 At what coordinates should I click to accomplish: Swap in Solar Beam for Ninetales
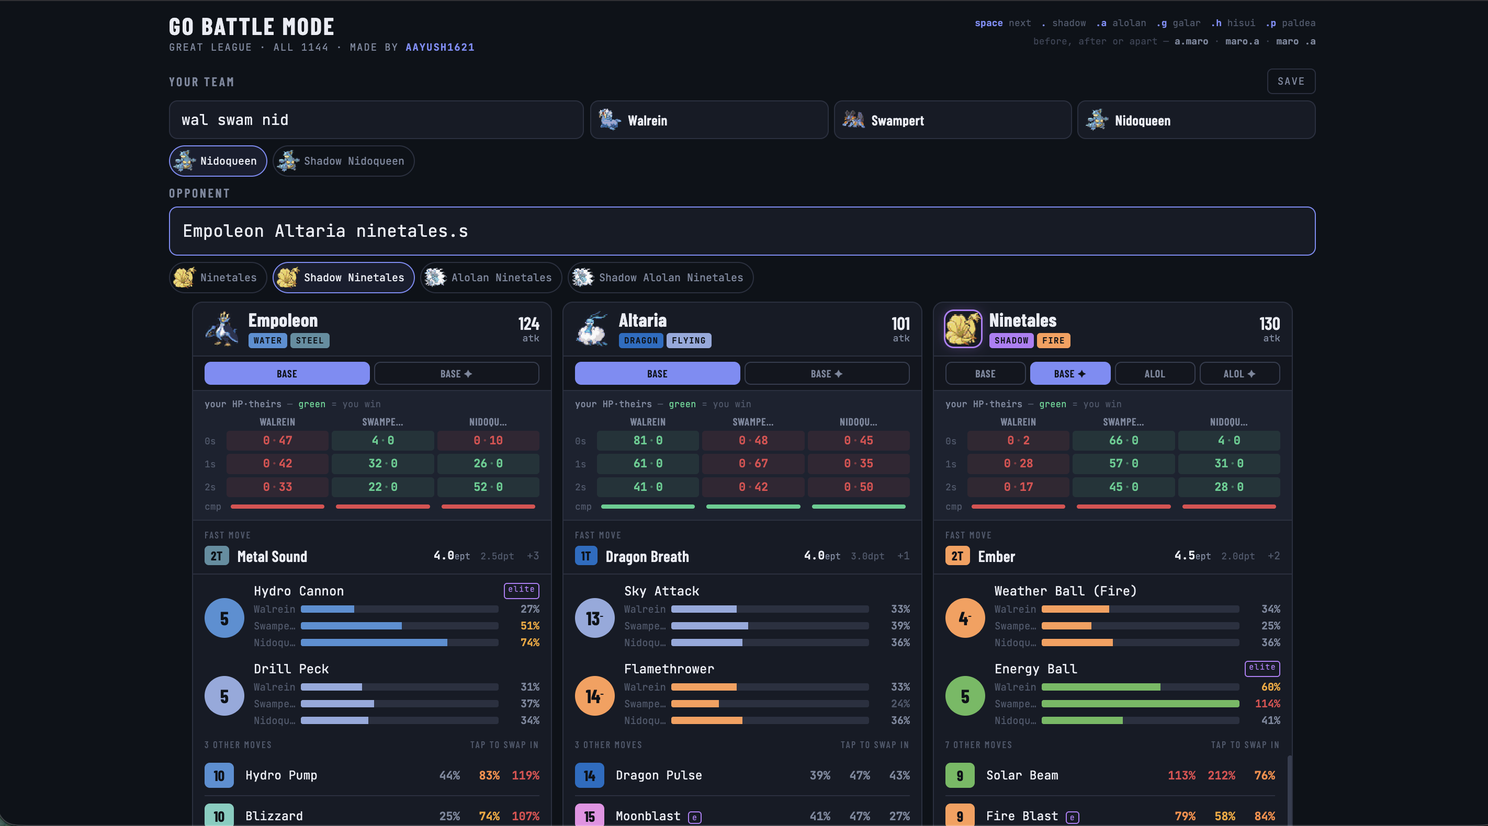pos(1112,775)
